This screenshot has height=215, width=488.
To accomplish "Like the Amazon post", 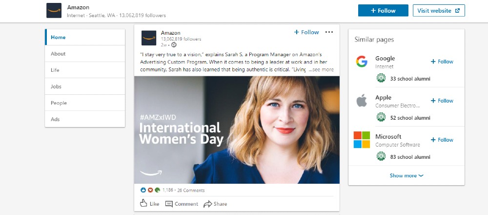I will (x=149, y=204).
